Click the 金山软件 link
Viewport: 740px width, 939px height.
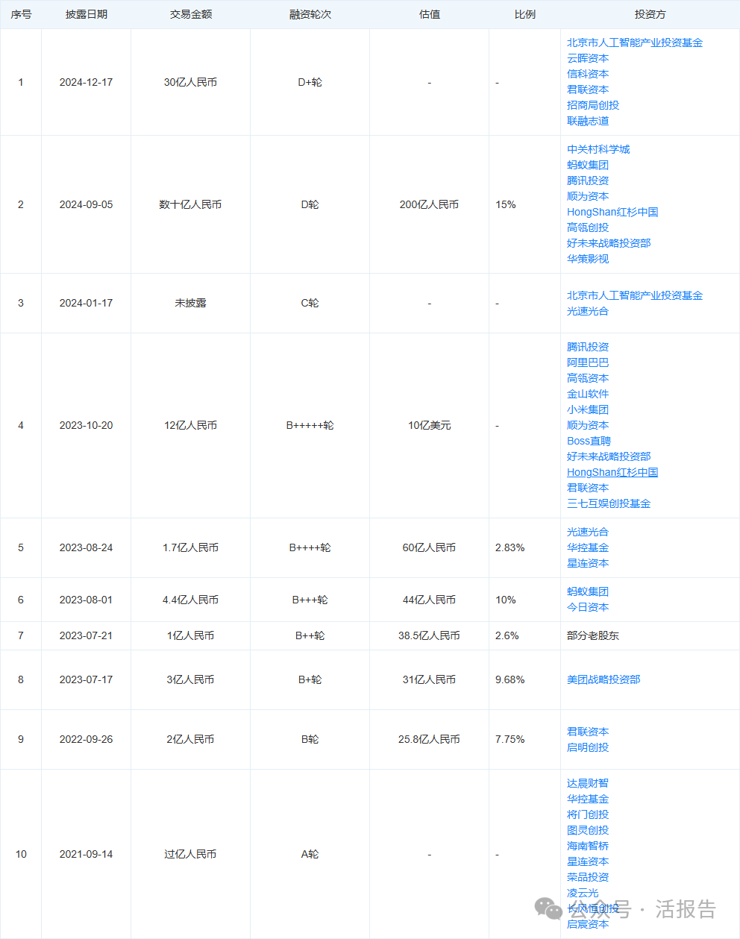point(588,394)
